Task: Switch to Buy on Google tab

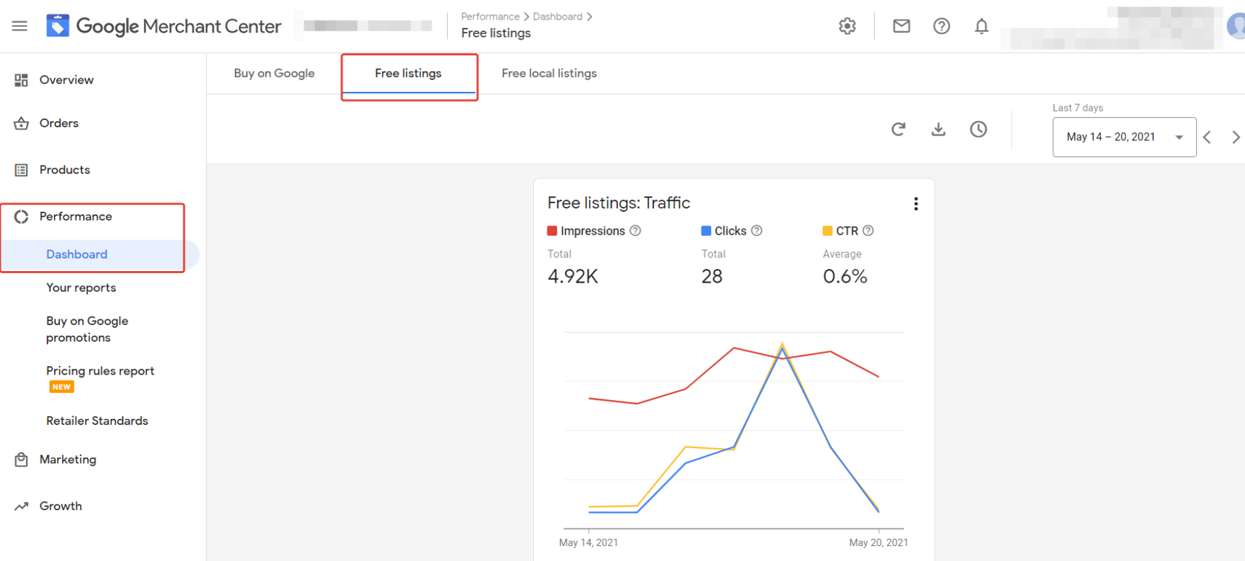Action: [274, 74]
